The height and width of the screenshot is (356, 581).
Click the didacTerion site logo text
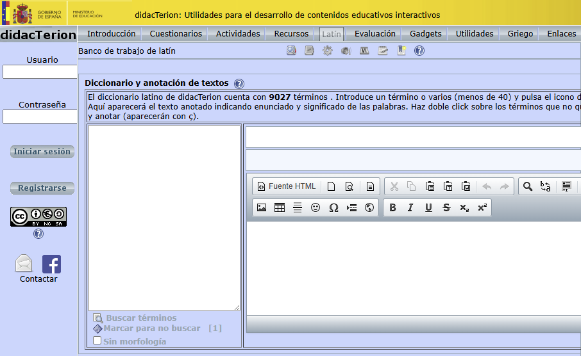38,35
